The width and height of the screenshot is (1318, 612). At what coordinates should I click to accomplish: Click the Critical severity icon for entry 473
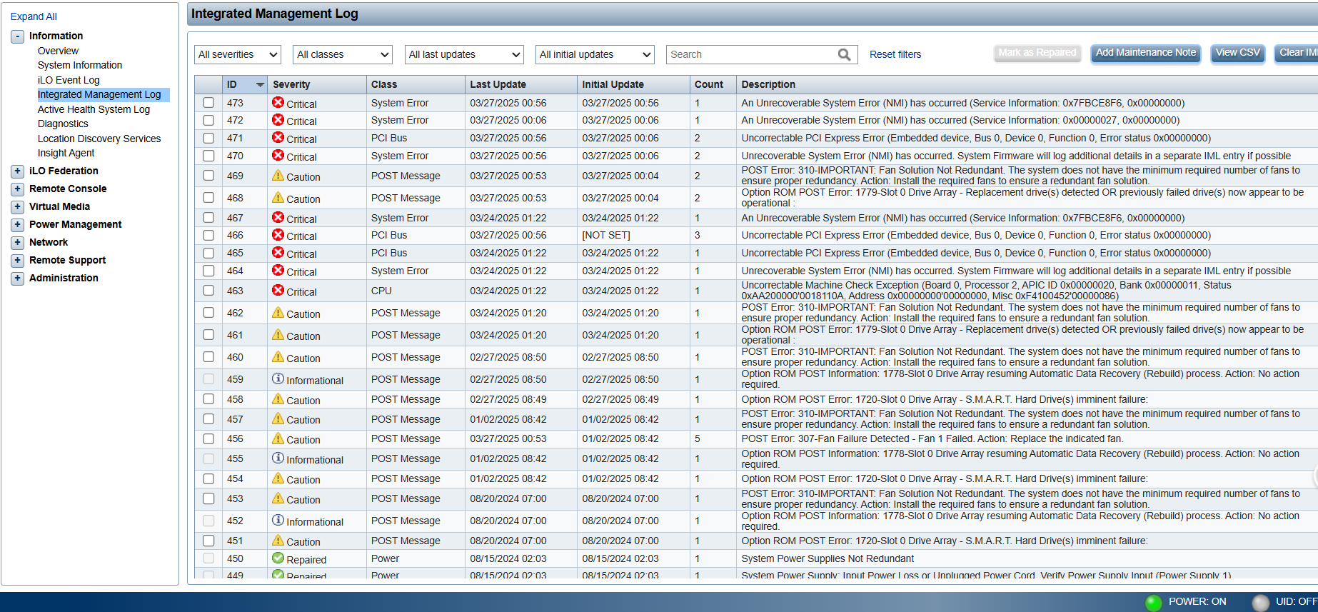click(x=278, y=103)
